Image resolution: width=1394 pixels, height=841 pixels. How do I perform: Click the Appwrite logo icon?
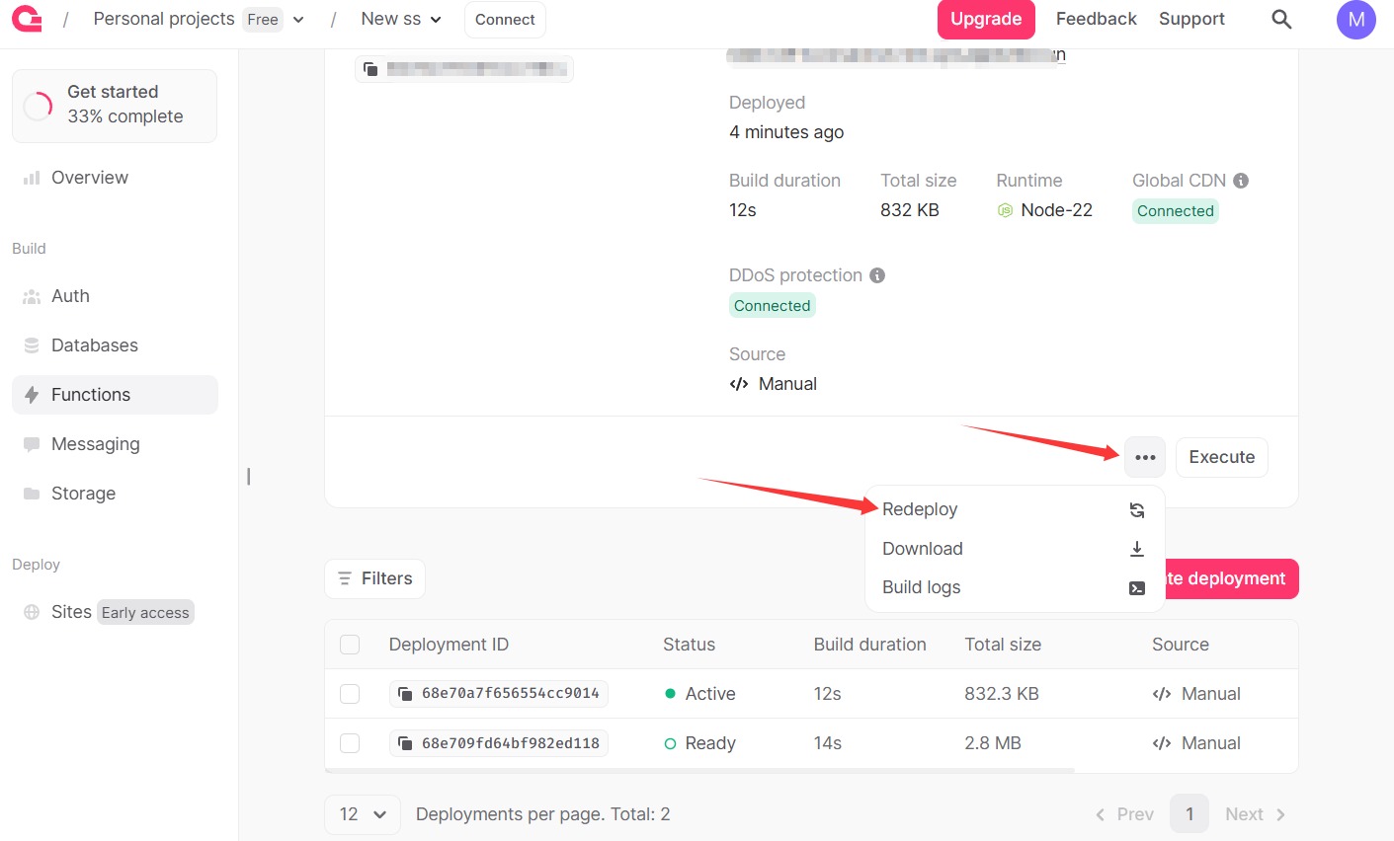click(27, 19)
